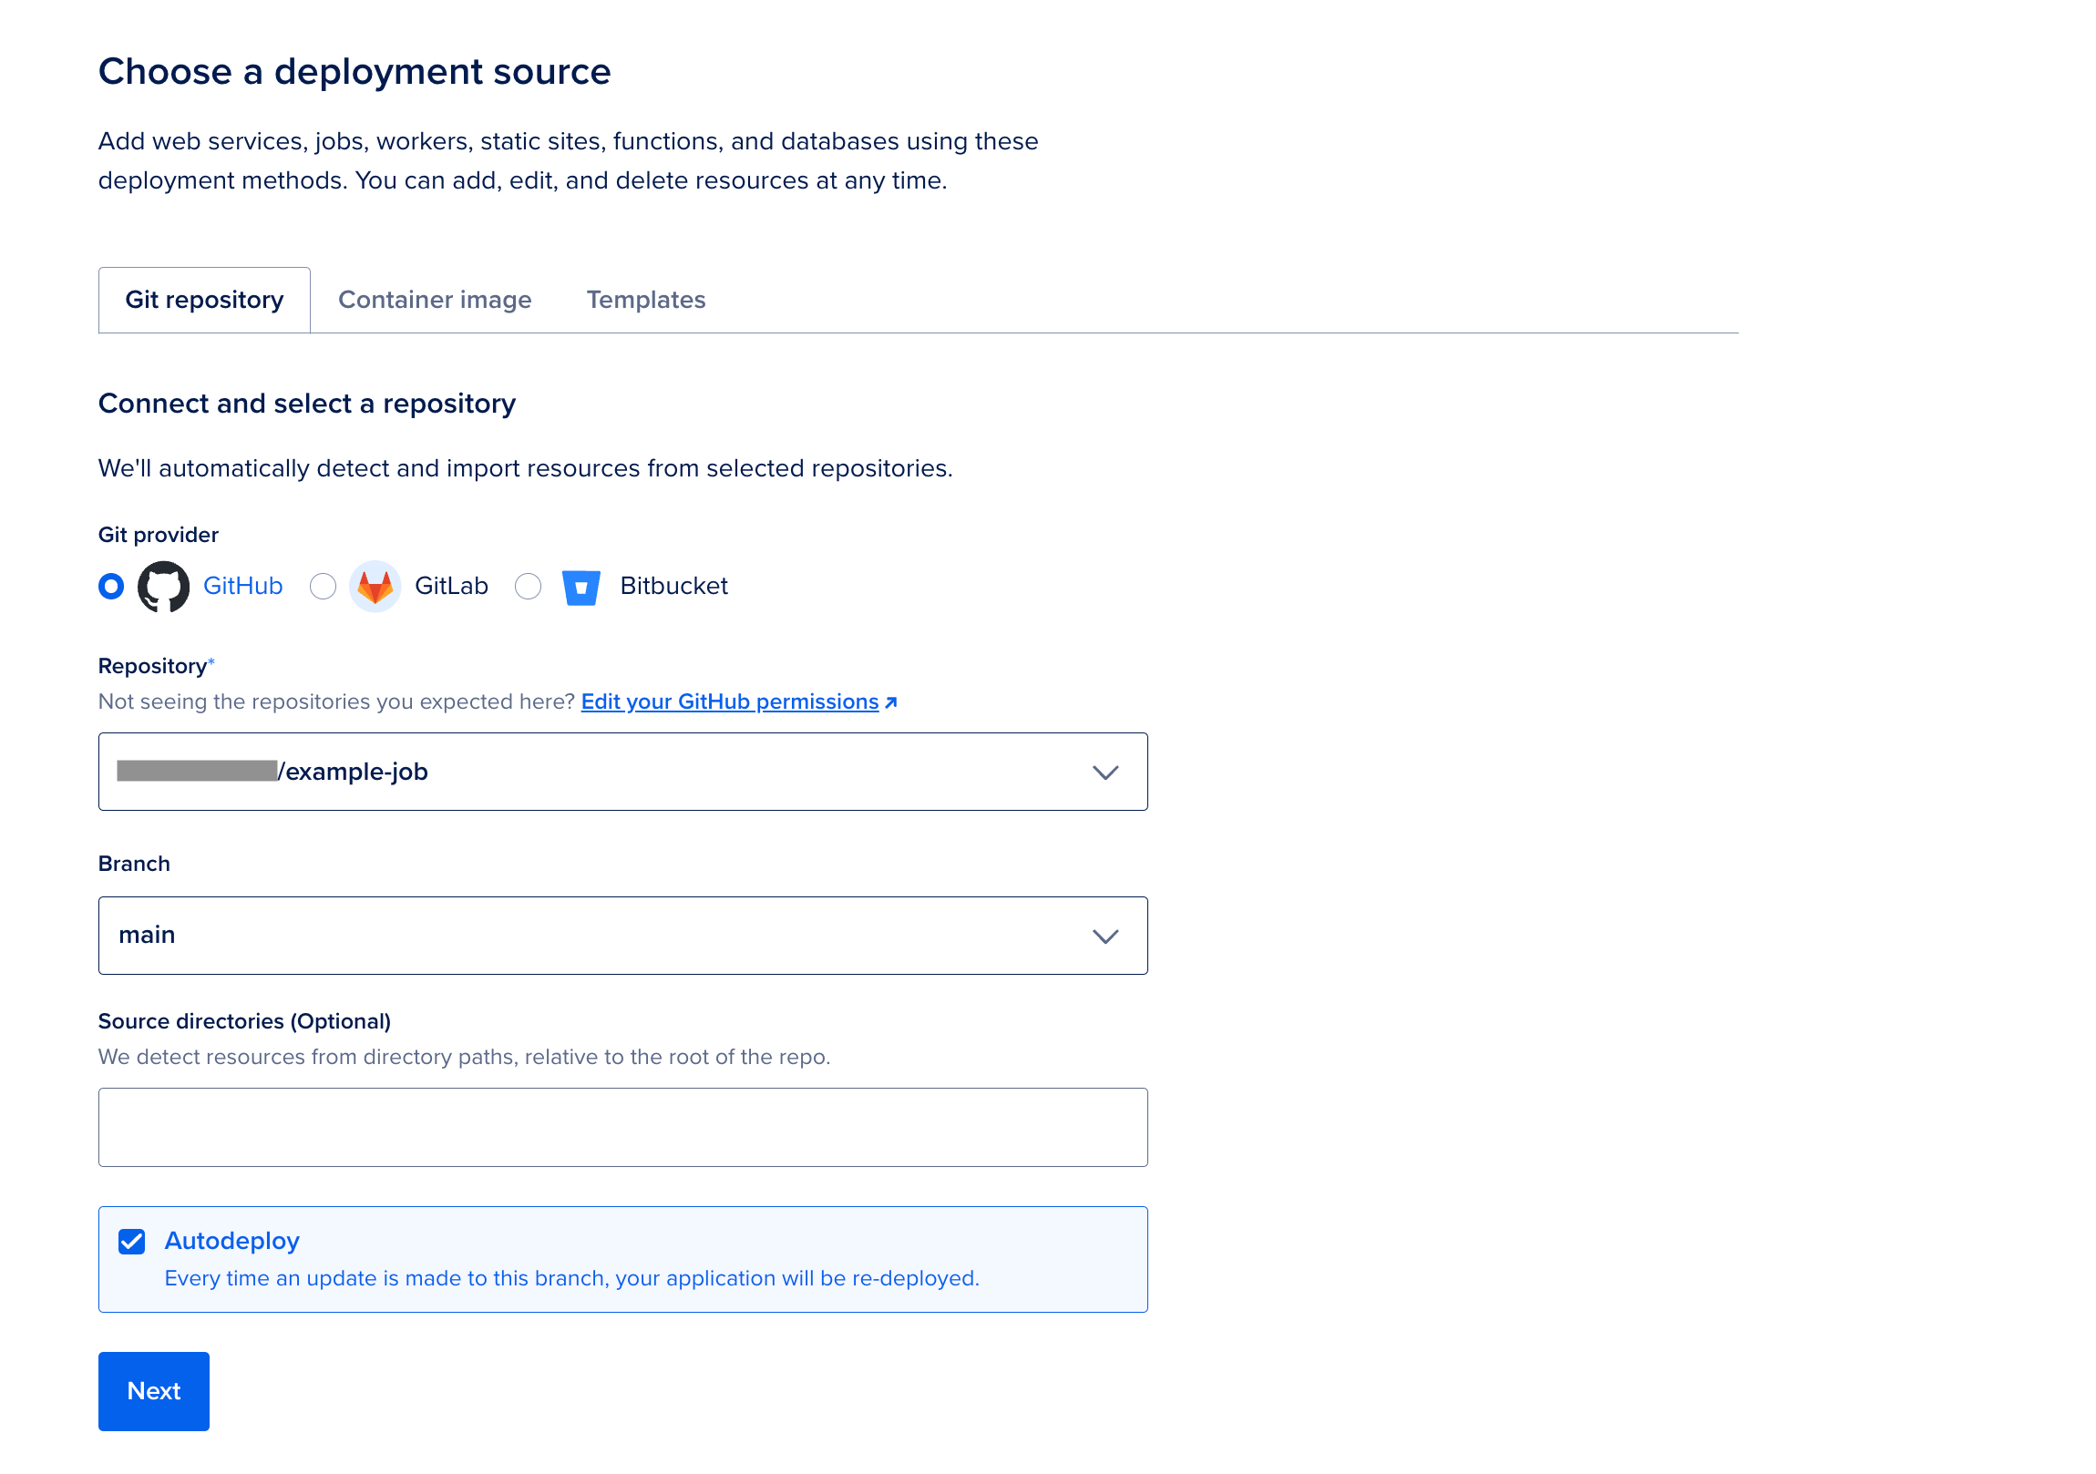The height and width of the screenshot is (1474, 2096).
Task: Click the GitHub logo icon
Action: point(163,587)
